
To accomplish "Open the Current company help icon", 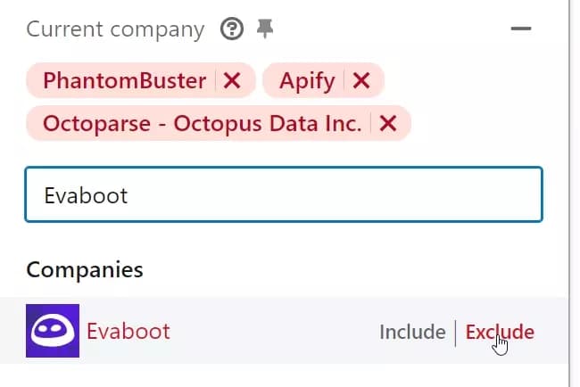I will (232, 29).
